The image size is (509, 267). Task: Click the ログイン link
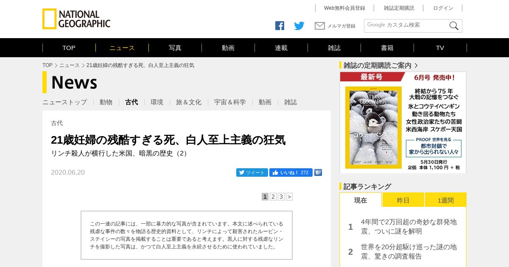[x=443, y=8]
